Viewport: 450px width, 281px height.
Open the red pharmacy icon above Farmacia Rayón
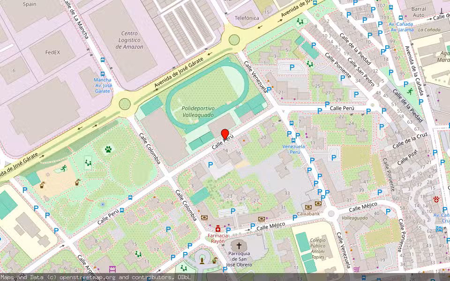point(218,229)
